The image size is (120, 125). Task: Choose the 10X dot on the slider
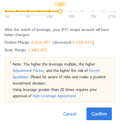click(x=50, y=11)
